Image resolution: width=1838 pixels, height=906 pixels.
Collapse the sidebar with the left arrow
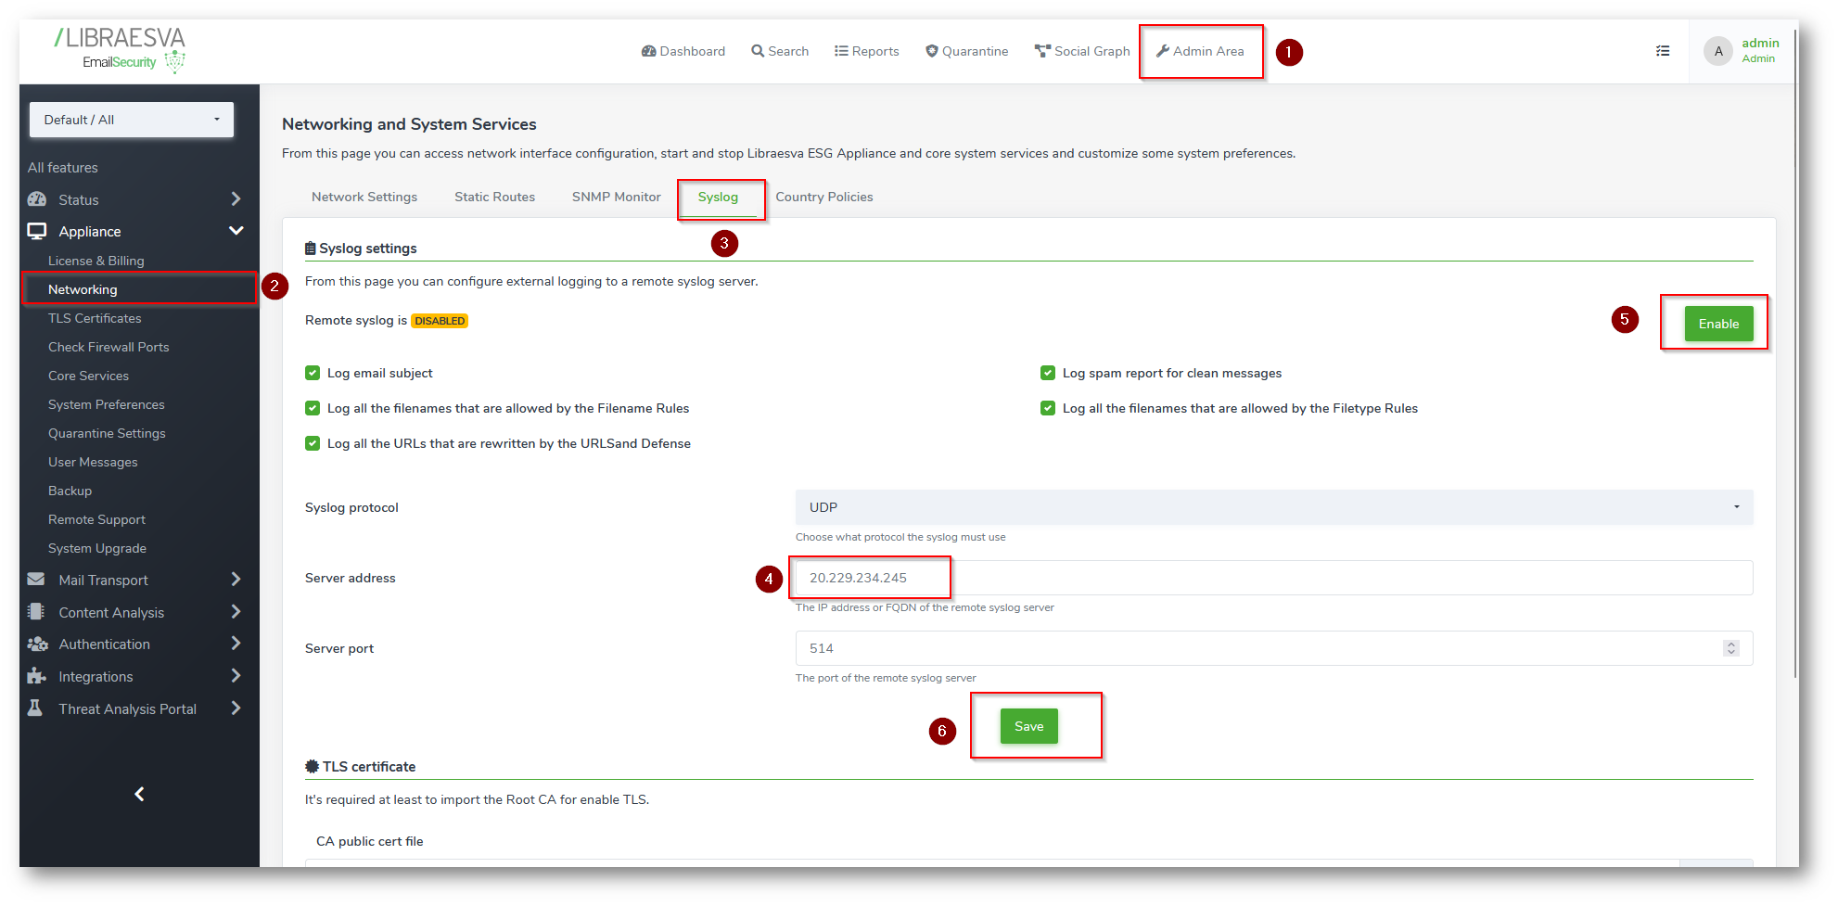point(139,794)
